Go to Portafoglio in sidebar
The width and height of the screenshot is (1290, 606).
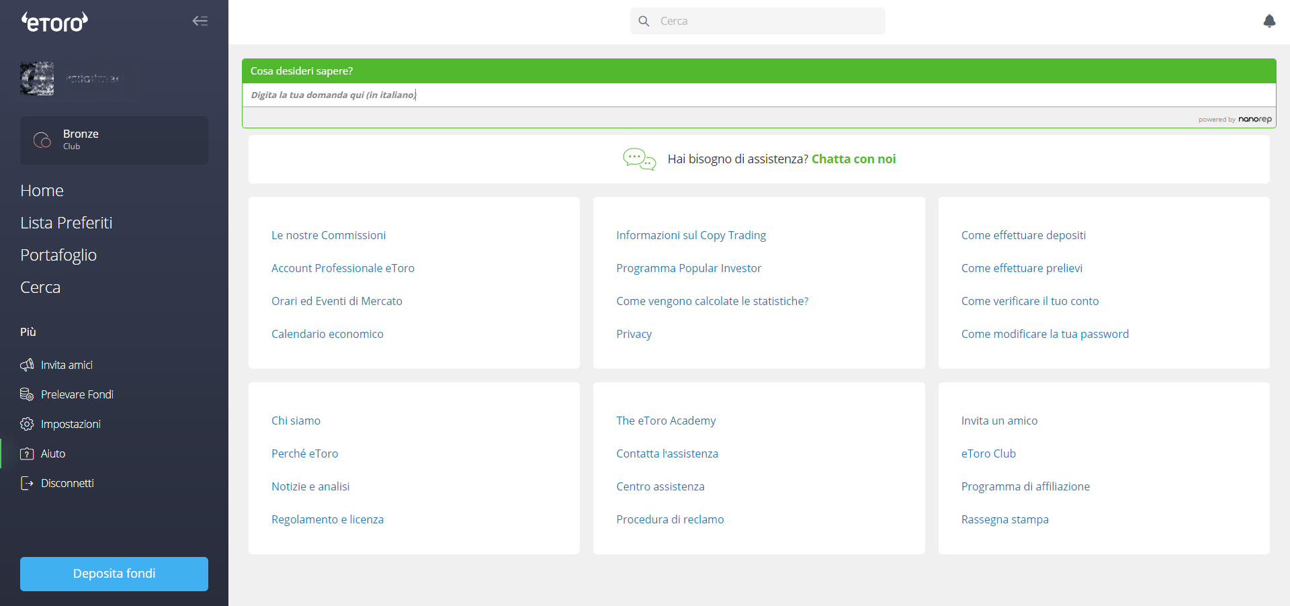[x=58, y=255]
